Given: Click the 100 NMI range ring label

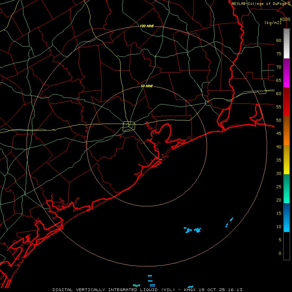Looking at the screenshot, I should coord(147,26).
